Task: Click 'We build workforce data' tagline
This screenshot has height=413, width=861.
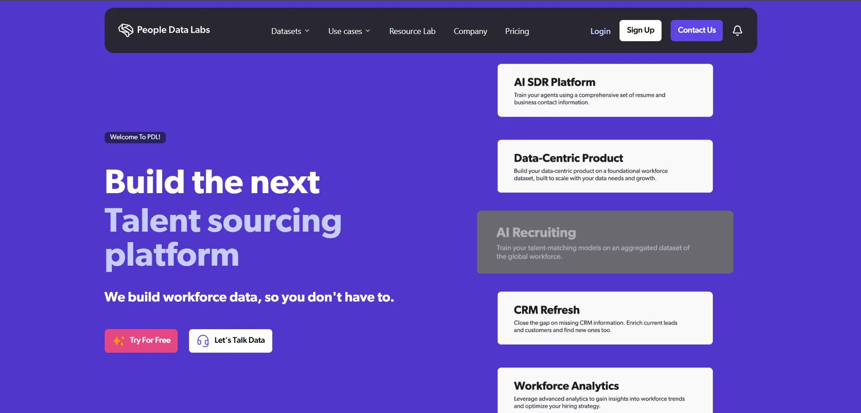Action: coord(249,297)
